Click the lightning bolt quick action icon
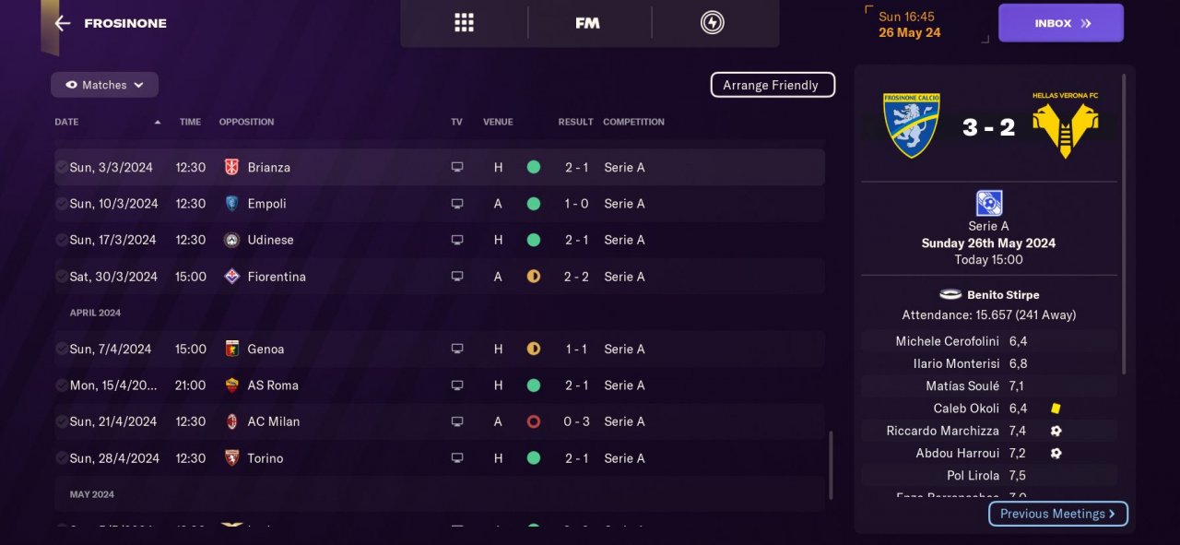 [x=712, y=23]
